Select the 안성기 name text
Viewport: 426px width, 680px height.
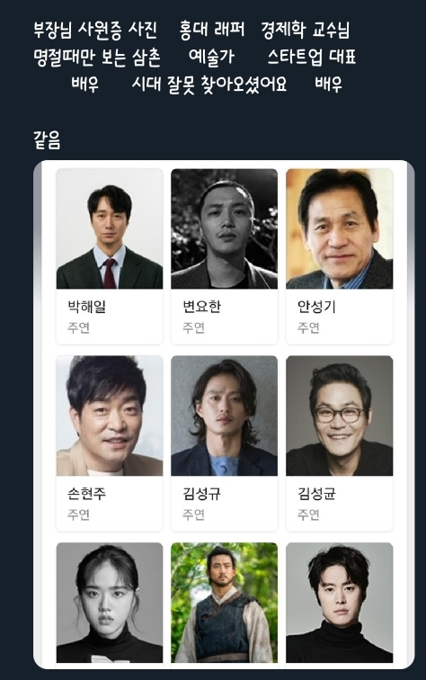316,307
